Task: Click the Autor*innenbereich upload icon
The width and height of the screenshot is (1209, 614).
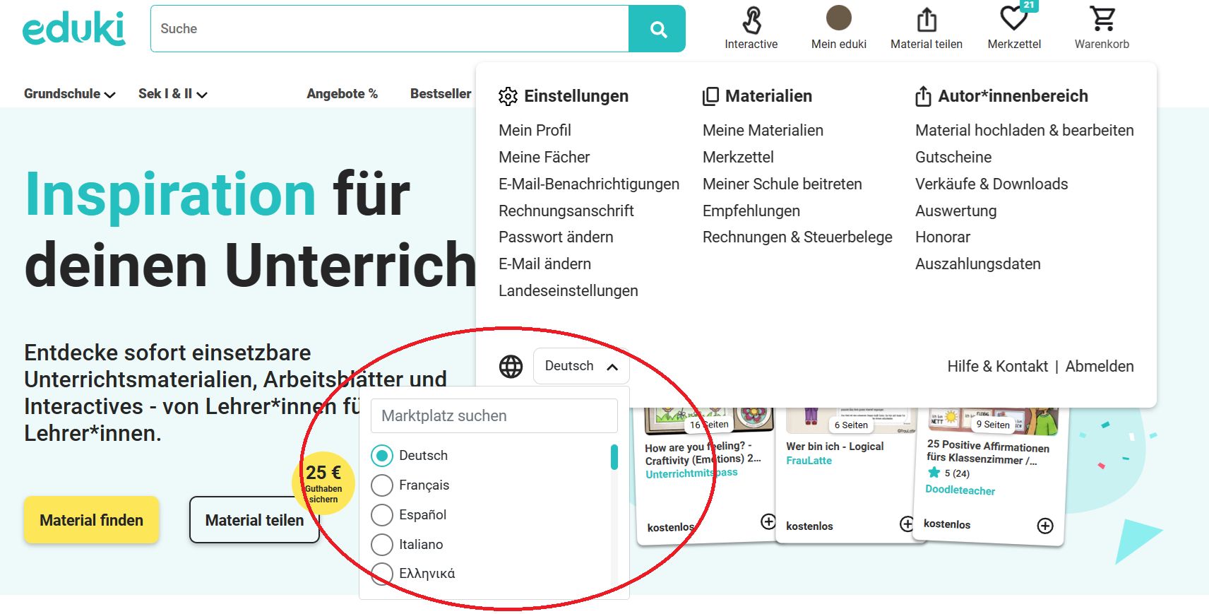Action: coord(923,96)
